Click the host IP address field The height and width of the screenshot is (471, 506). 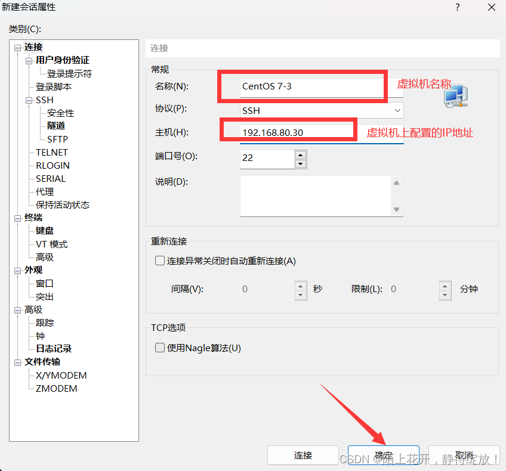point(322,134)
